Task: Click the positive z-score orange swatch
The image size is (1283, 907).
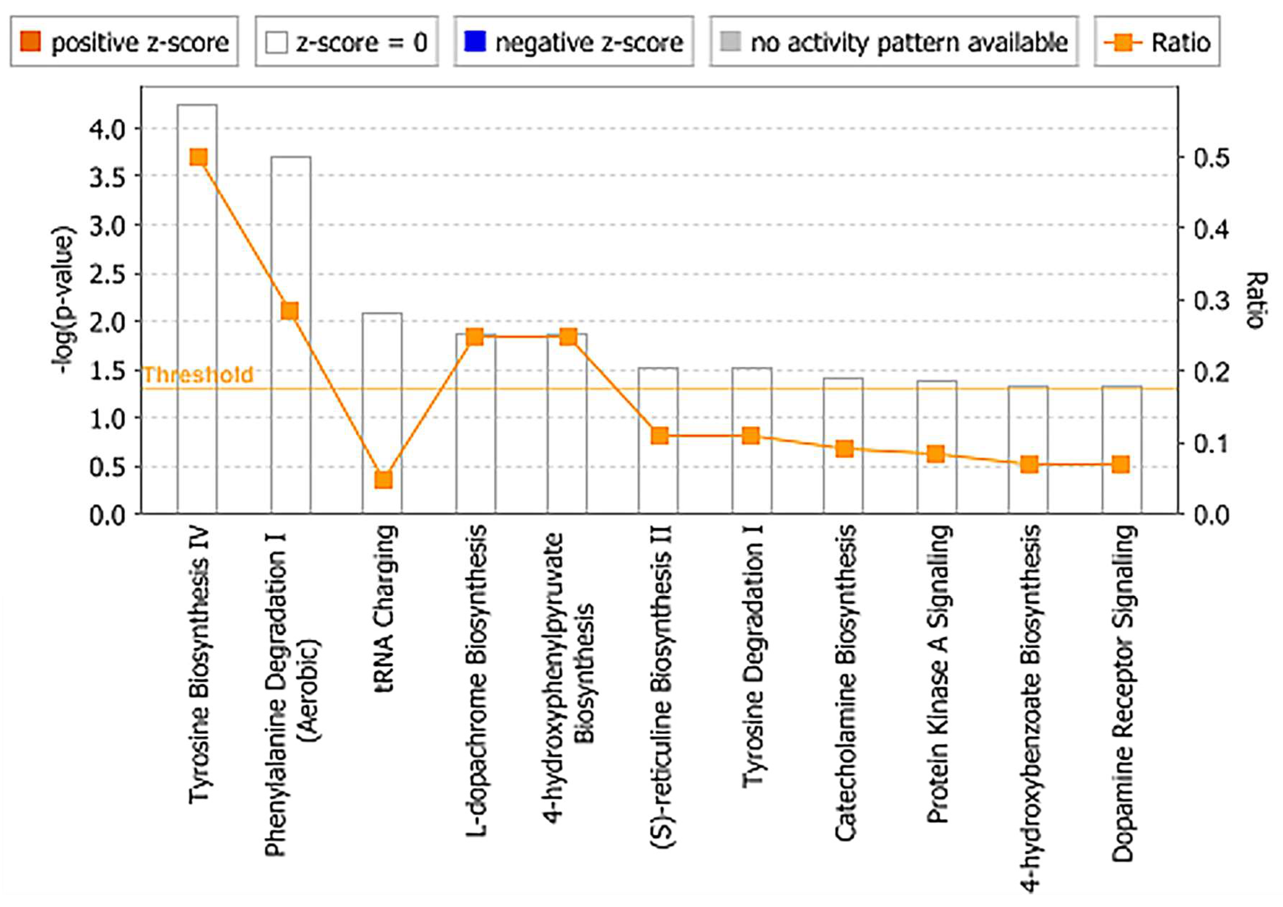Action: [30, 42]
